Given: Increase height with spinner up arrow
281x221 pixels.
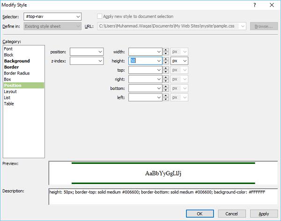Looking at the screenshot, I should (x=166, y=59).
